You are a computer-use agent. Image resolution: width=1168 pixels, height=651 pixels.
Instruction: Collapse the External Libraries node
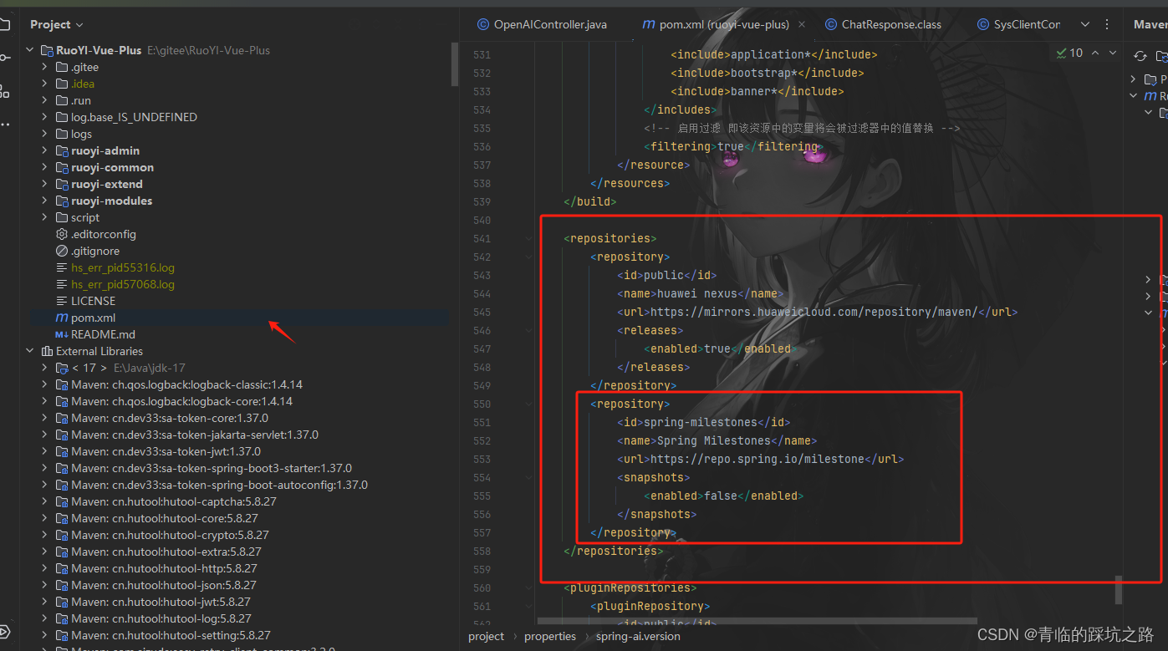click(29, 351)
